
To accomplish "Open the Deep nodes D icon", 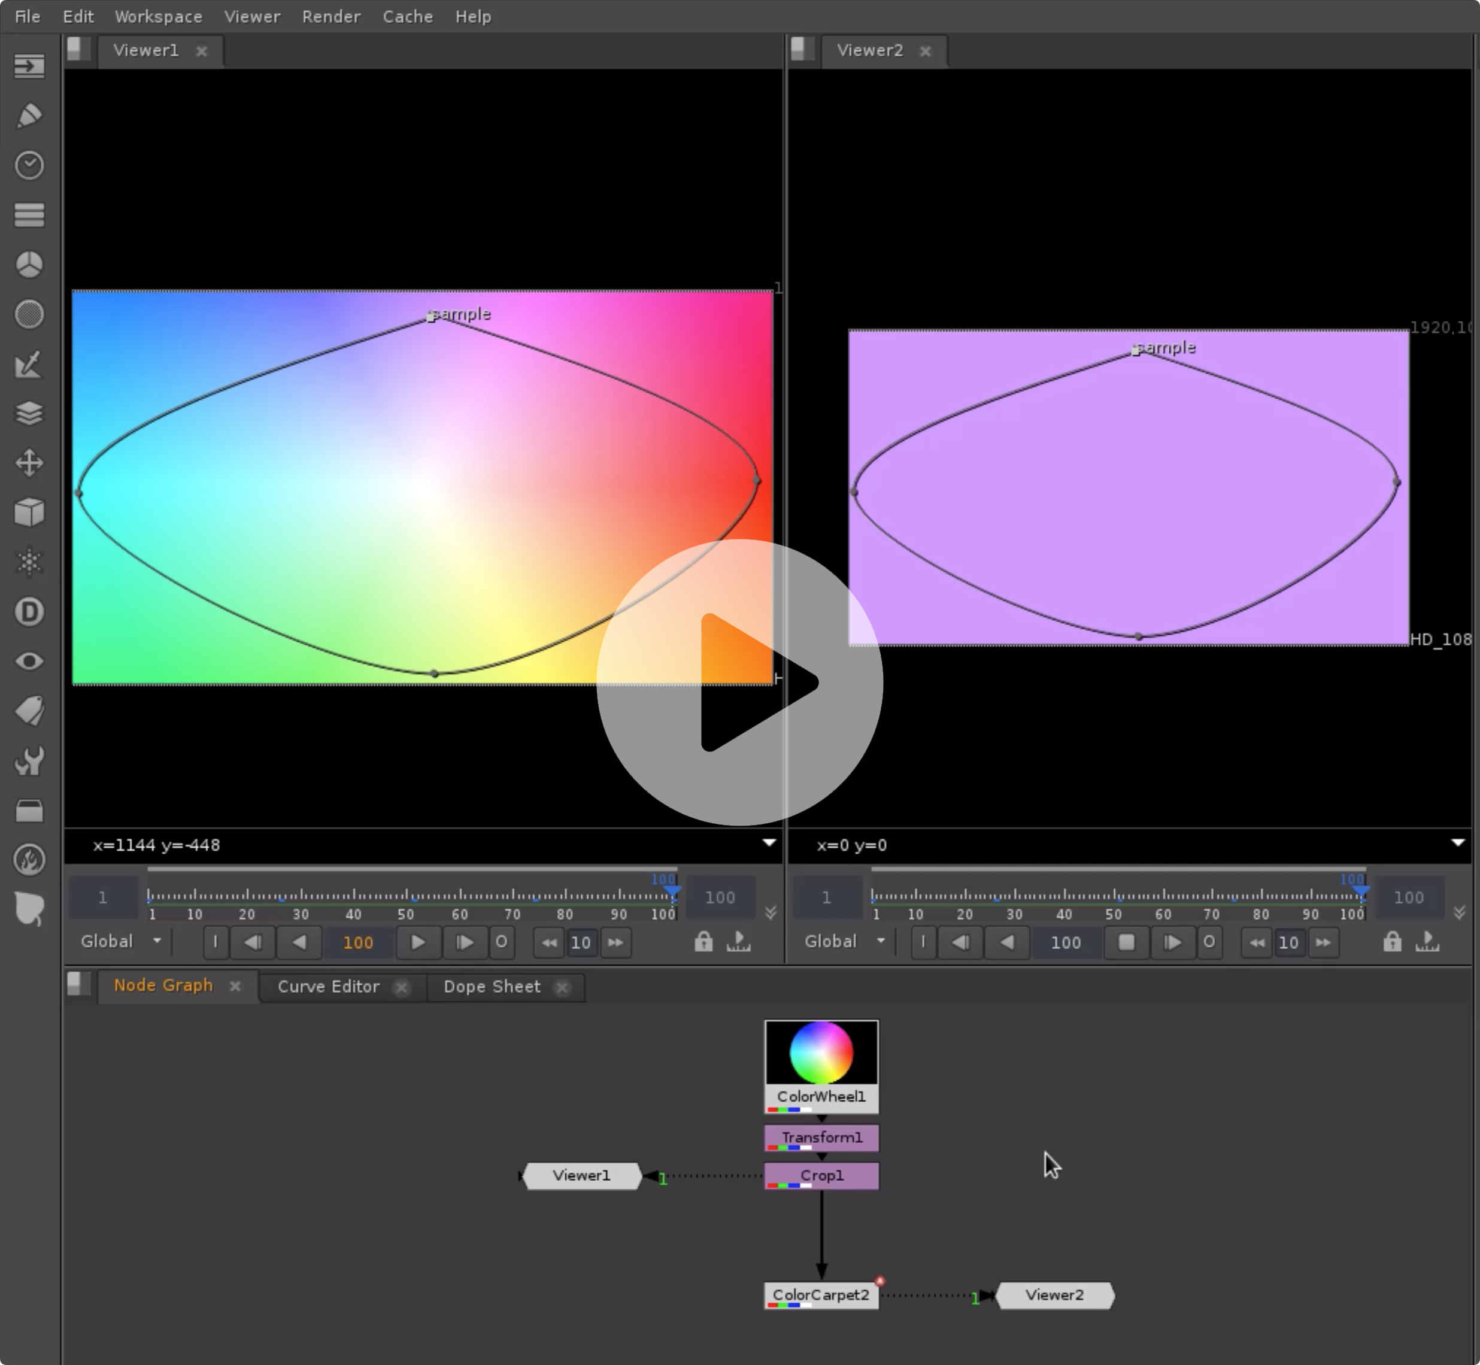I will (x=29, y=612).
